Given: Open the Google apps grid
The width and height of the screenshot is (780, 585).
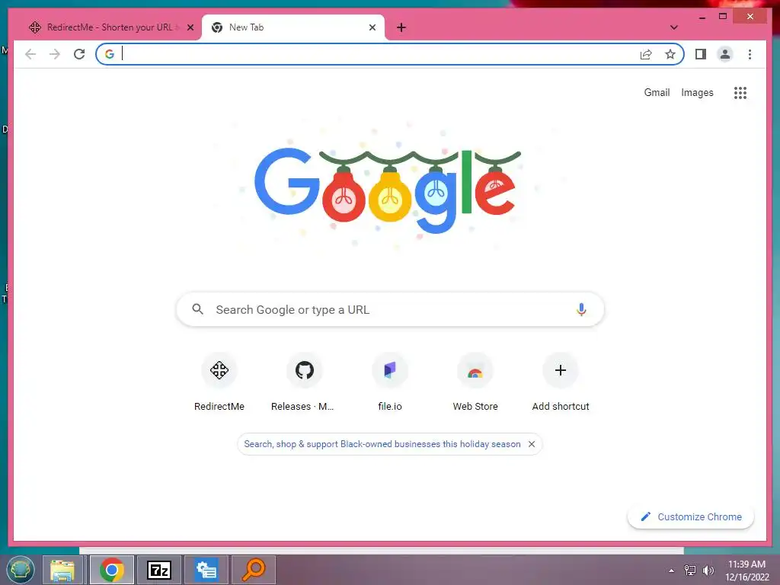Looking at the screenshot, I should [x=740, y=92].
